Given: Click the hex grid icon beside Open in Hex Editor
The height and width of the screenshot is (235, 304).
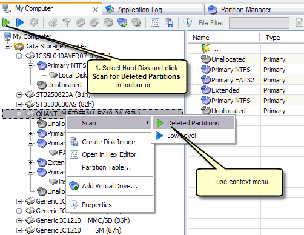Looking at the screenshot, I should pos(74,154).
